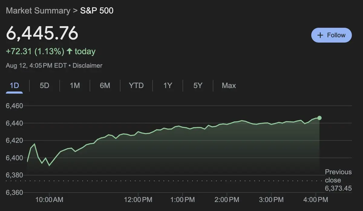Click the green up arrow icon
Viewport: 363px width, 211px height.
point(70,52)
